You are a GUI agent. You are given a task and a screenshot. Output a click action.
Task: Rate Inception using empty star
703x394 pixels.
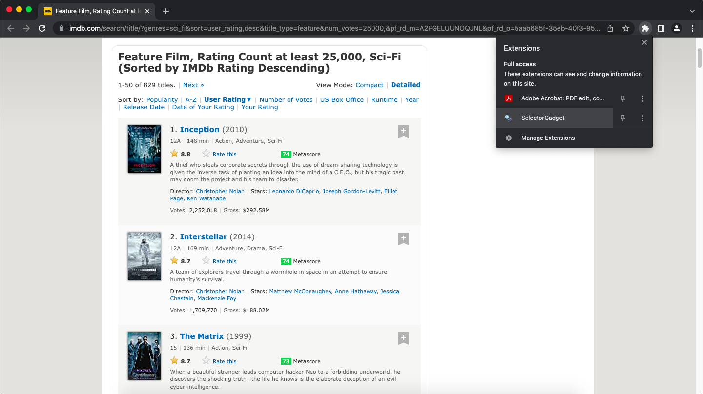point(206,154)
